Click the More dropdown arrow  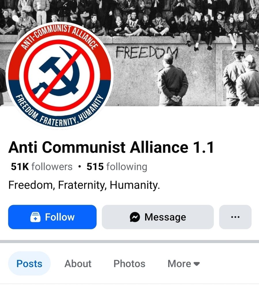(x=196, y=264)
